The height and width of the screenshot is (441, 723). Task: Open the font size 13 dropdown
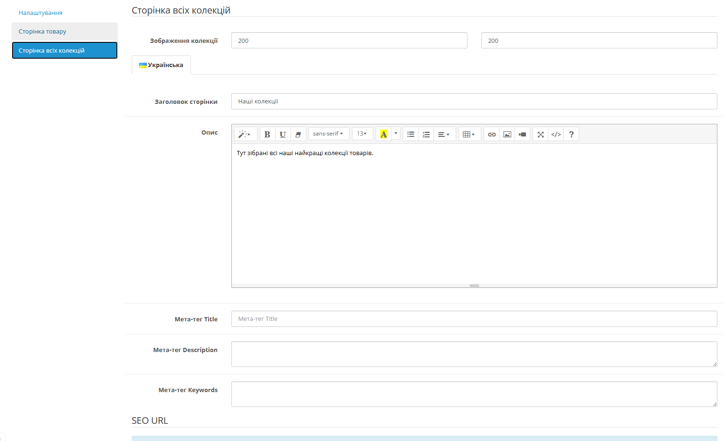pos(362,134)
